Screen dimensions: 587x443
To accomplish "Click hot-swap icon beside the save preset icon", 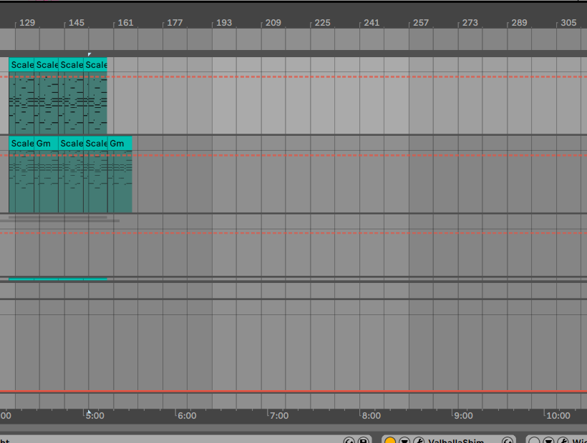I will (x=349, y=441).
